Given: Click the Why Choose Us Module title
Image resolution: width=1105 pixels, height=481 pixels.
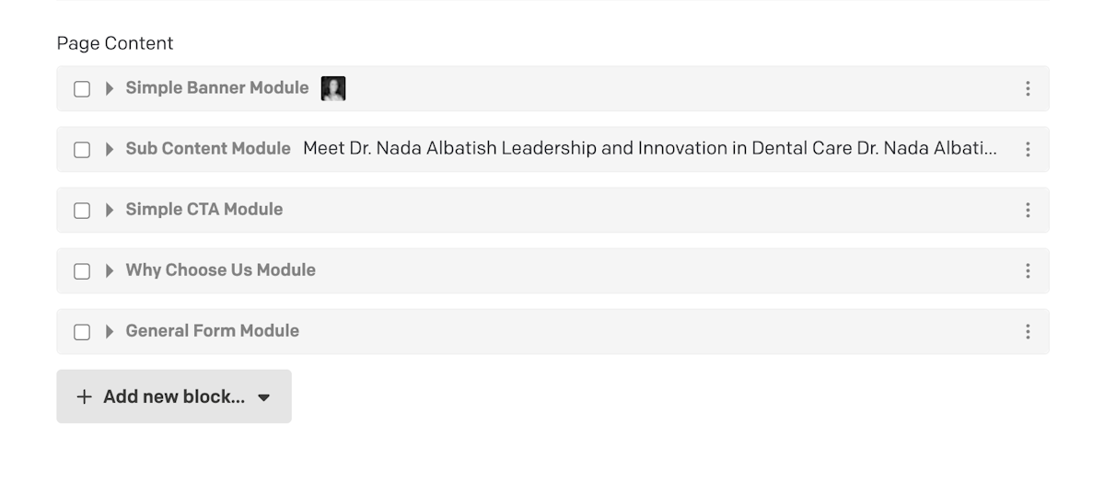Looking at the screenshot, I should pyautogui.click(x=220, y=269).
